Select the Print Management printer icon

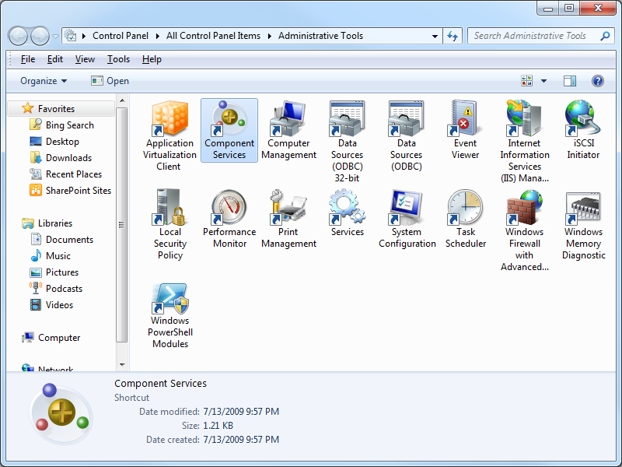[288, 208]
